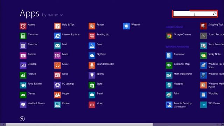224x126 pixels.
Task: Open the SkyDrive cloud icon
Action: pos(92,56)
